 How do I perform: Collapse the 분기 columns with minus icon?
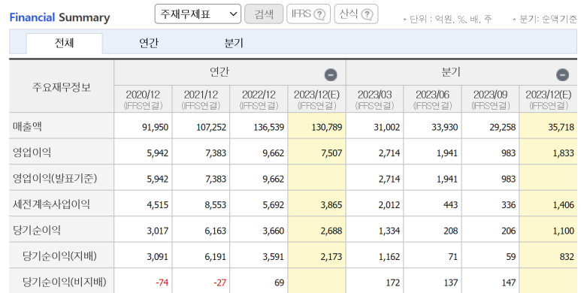coord(562,75)
